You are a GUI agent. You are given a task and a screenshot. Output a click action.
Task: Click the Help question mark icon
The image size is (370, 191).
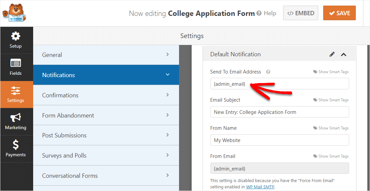pyautogui.click(x=259, y=13)
